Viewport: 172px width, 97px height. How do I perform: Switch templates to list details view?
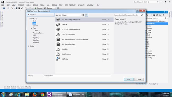pos(87,15)
